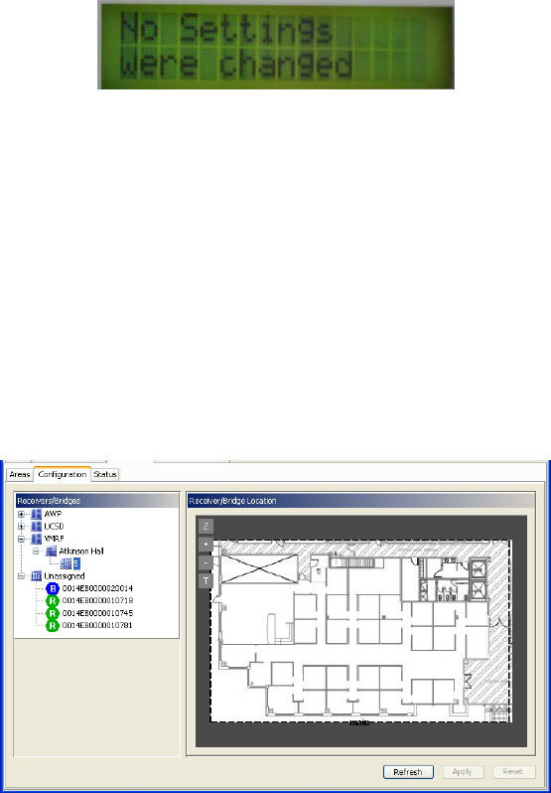Image resolution: width=551 pixels, height=793 pixels.
Task: Click the Receiver/Bridge Location panel header
Action: pos(361,501)
